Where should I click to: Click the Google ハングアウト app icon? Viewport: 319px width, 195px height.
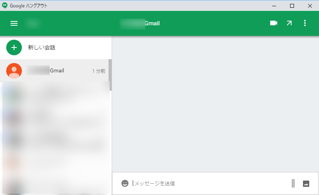[4, 5]
